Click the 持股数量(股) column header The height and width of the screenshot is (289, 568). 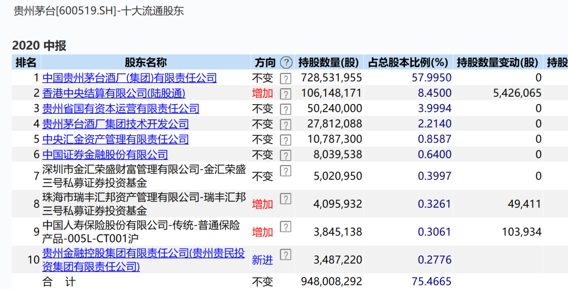[329, 62]
